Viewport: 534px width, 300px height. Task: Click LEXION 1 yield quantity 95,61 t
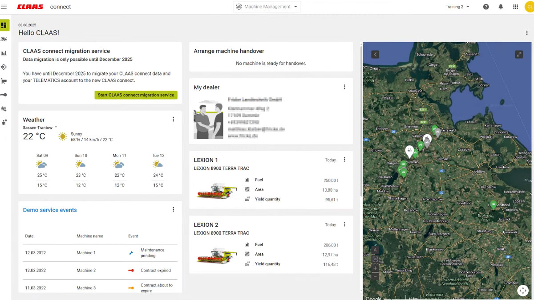[x=332, y=200]
